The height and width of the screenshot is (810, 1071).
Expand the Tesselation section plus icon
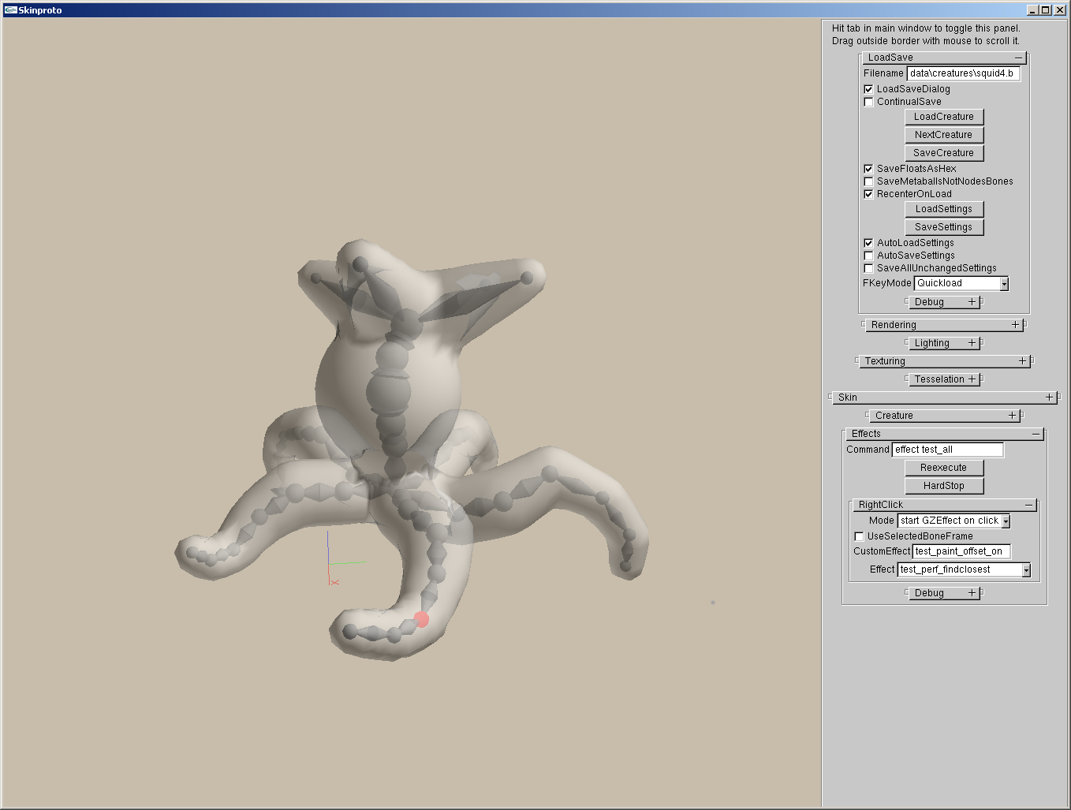(x=972, y=379)
